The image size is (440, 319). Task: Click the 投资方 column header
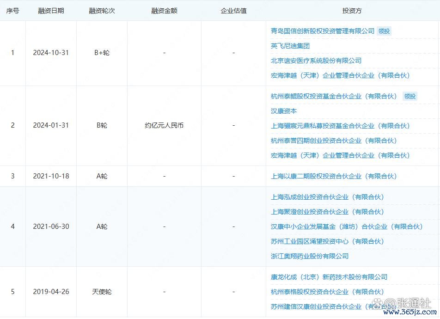pos(352,11)
